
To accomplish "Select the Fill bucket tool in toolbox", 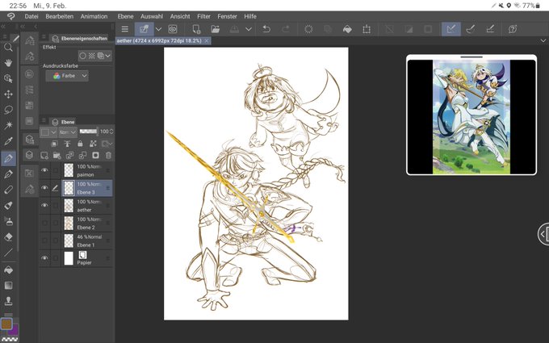I will coord(8,270).
